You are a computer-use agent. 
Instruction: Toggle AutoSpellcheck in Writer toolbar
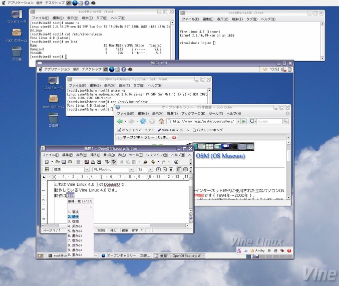coord(114,162)
